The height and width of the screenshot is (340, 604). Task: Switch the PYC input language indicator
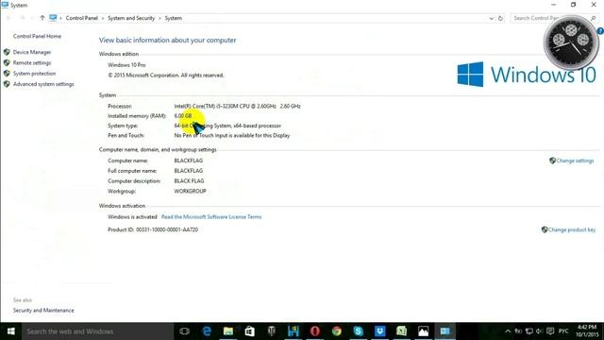[x=563, y=331]
